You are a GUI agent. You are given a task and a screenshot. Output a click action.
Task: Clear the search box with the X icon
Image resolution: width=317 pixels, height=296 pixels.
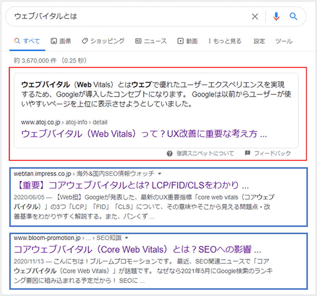pos(255,16)
